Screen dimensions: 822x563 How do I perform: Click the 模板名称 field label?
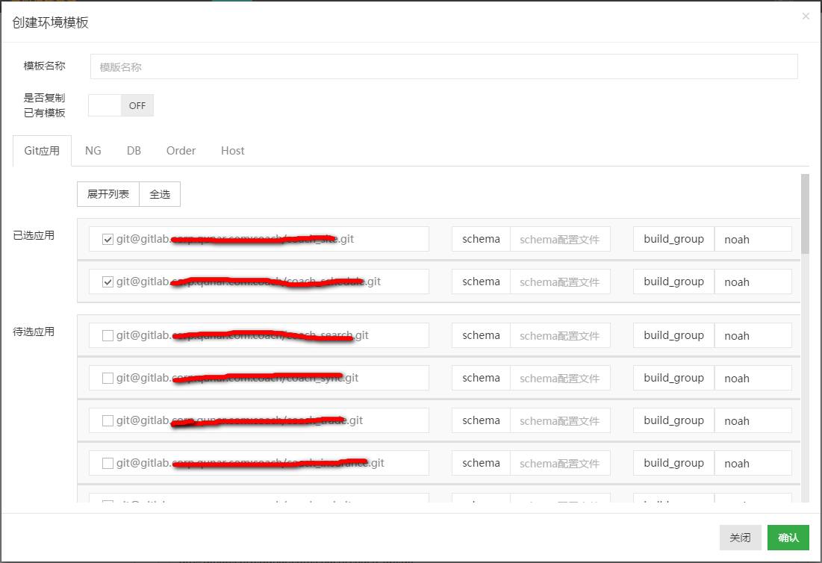pyautogui.click(x=45, y=66)
